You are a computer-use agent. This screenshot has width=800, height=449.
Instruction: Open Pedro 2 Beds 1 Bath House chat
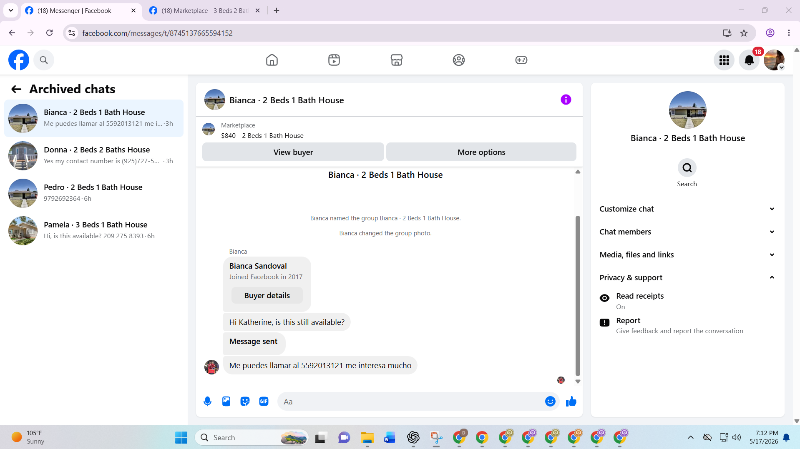pos(94,193)
